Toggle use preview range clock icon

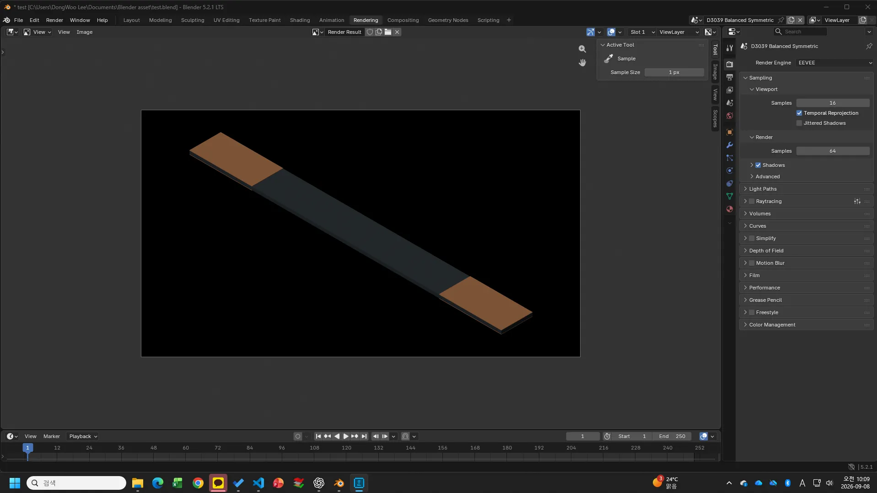click(x=607, y=436)
